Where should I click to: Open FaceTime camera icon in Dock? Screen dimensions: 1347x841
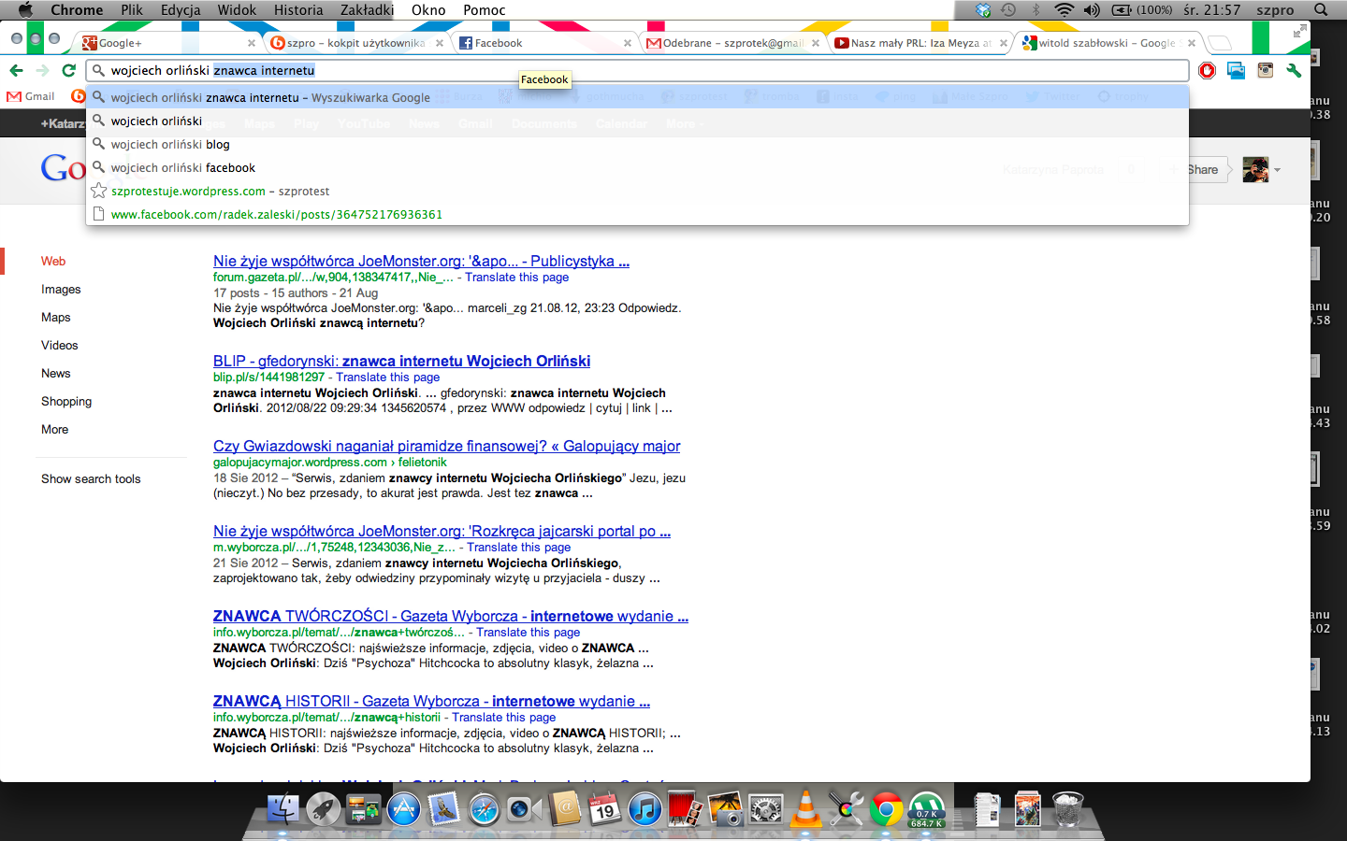tap(524, 809)
